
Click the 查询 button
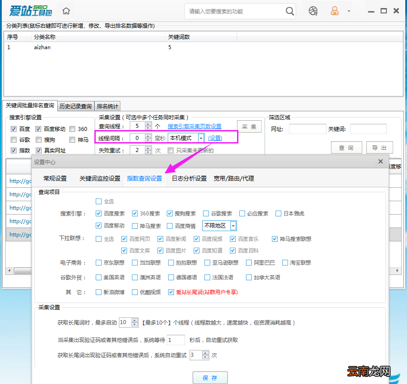[347, 148]
